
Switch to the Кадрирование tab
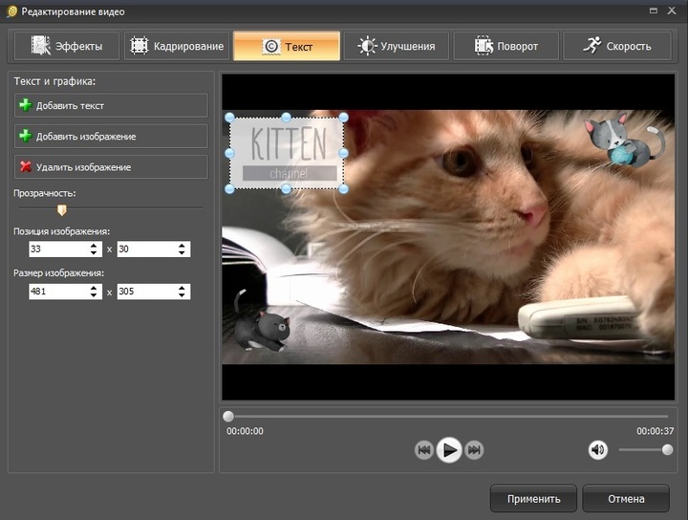click(177, 46)
